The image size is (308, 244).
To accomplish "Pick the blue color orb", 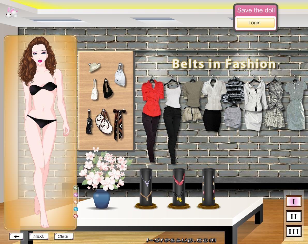I will click(76, 209).
